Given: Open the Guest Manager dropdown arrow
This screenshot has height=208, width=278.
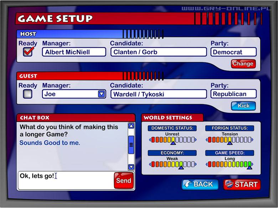Looking at the screenshot, I should tap(102, 94).
